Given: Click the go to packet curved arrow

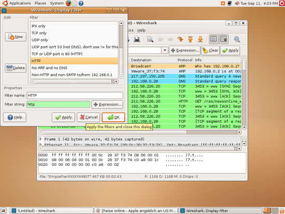Looking at the screenshot, I should [x=180, y=39].
